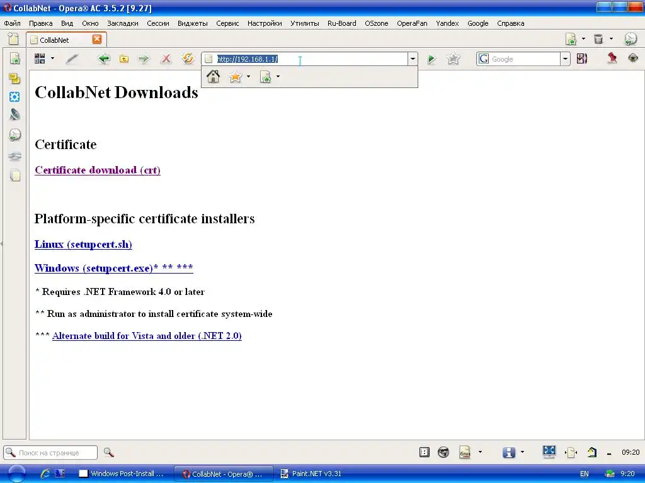Follow the Windows (setupcert.exe) link
Viewport: 645px width, 483px height.
pos(113,268)
